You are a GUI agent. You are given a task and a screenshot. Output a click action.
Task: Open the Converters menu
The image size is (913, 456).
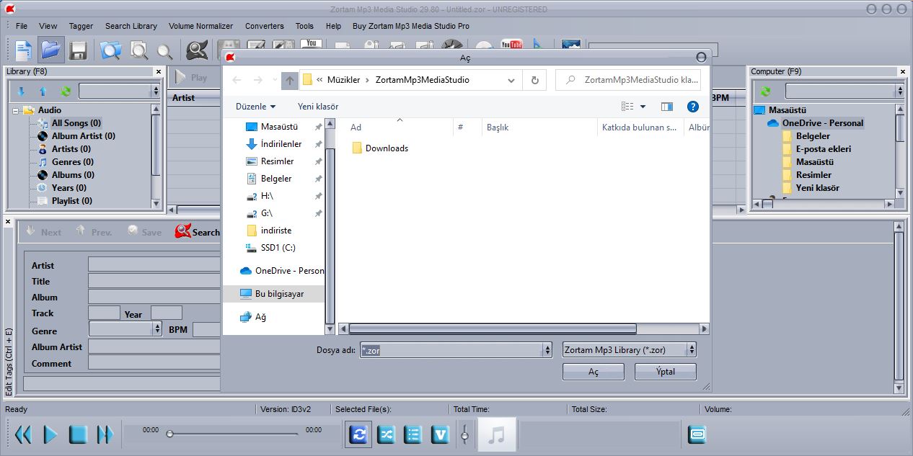[265, 26]
